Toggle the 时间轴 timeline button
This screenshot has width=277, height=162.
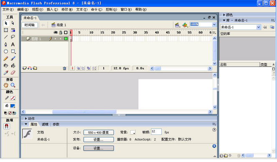pyautogui.click(x=30, y=25)
